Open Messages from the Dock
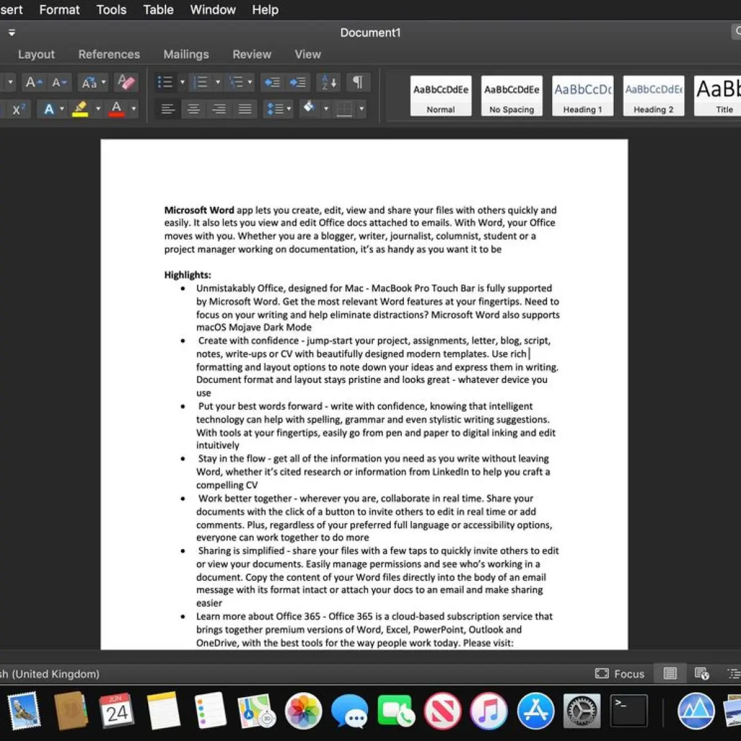The width and height of the screenshot is (741, 741). (x=350, y=711)
